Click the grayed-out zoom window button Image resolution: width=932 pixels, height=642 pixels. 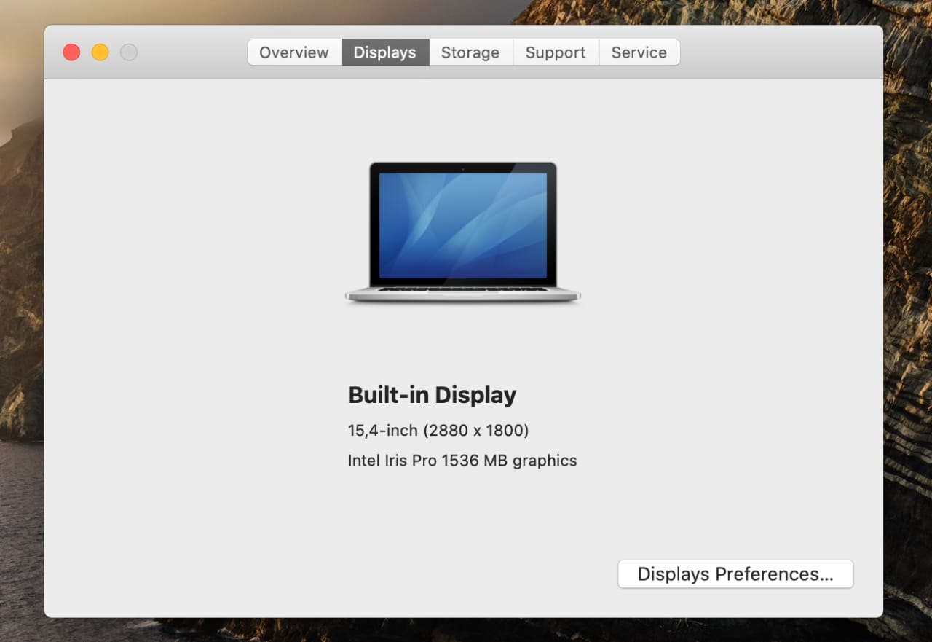tap(129, 52)
